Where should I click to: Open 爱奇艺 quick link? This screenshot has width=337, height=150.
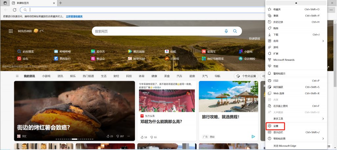(x=98, y=52)
